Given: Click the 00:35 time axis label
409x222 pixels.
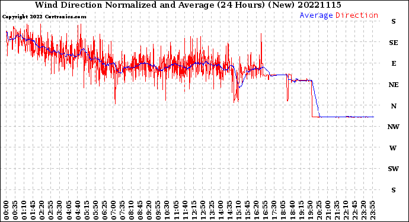Looking at the screenshot, I should (x=15, y=210).
